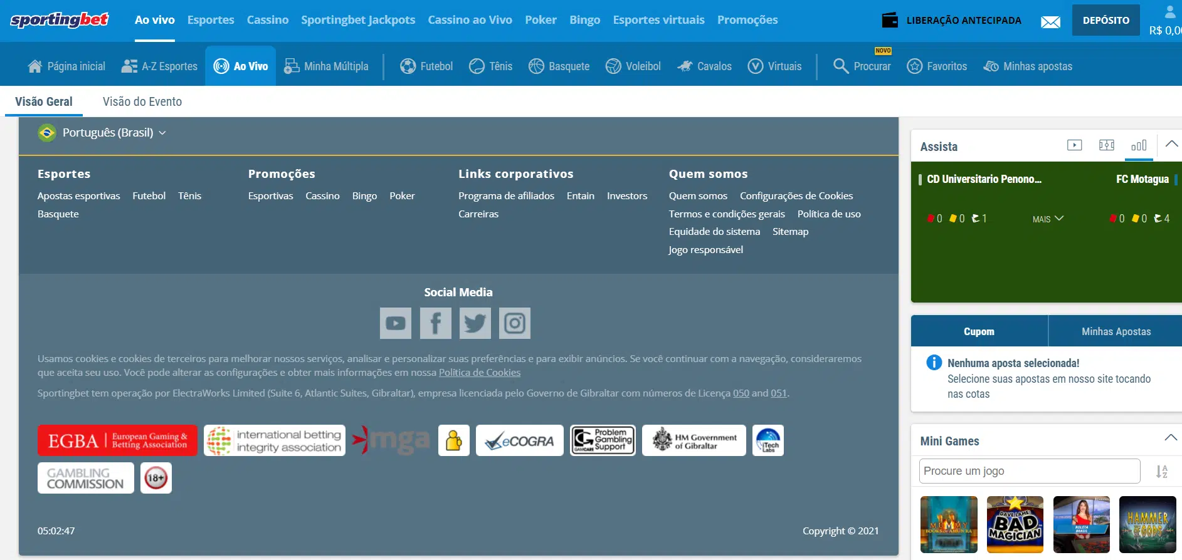The height and width of the screenshot is (560, 1182).
Task: Open the Promoções top menu
Action: click(x=747, y=20)
